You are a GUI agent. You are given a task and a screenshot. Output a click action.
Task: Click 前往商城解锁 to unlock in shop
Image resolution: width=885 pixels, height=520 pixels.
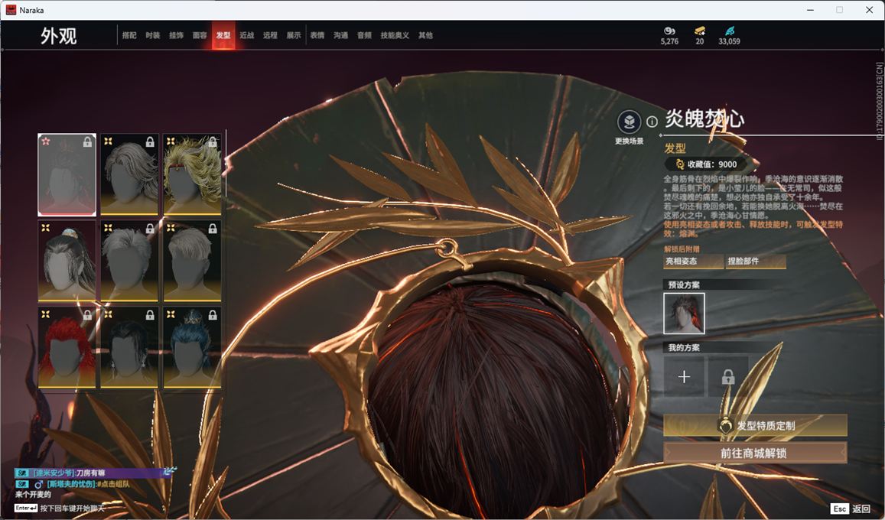755,453
